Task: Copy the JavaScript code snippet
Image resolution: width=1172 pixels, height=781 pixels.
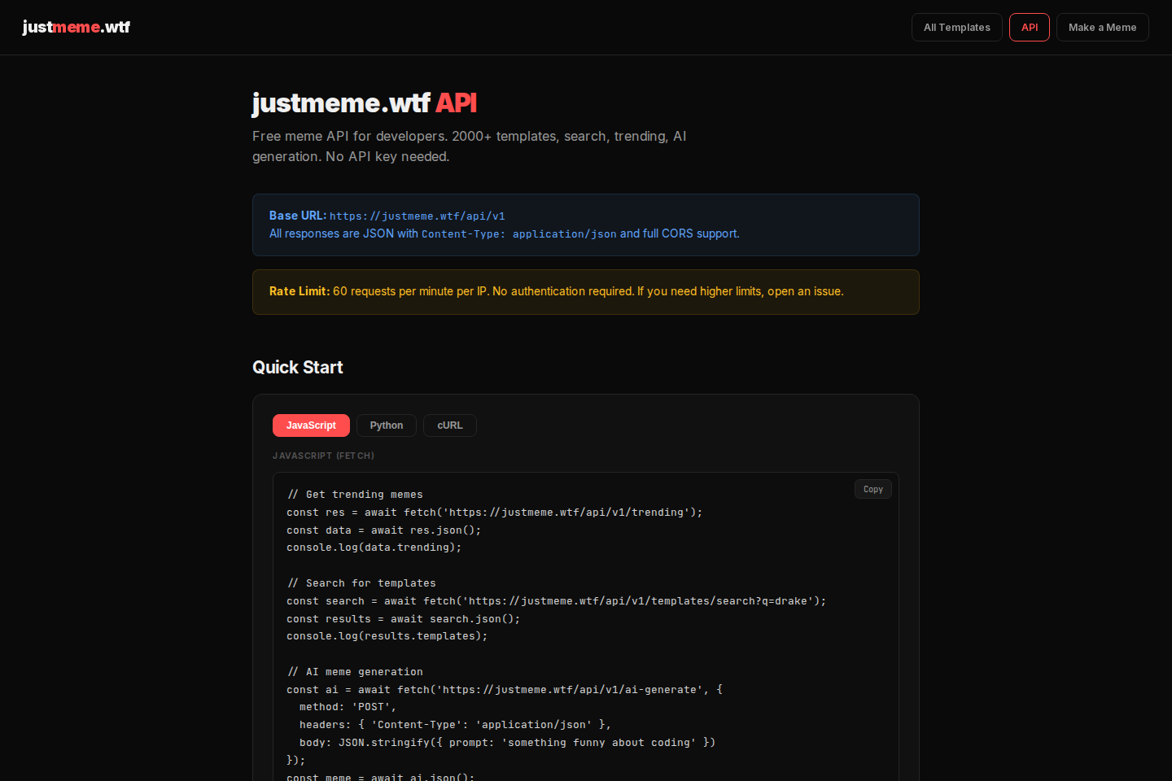Action: tap(873, 489)
